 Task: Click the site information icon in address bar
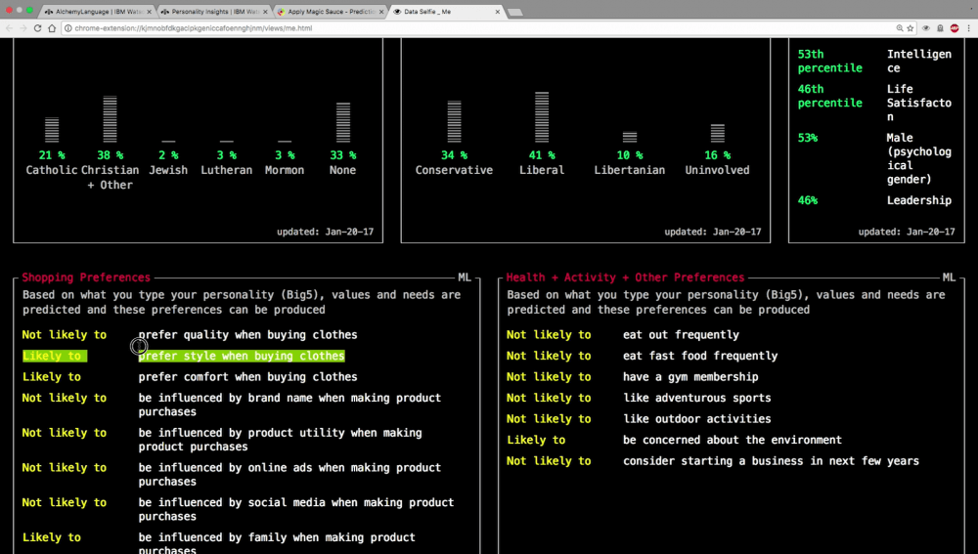(x=67, y=28)
